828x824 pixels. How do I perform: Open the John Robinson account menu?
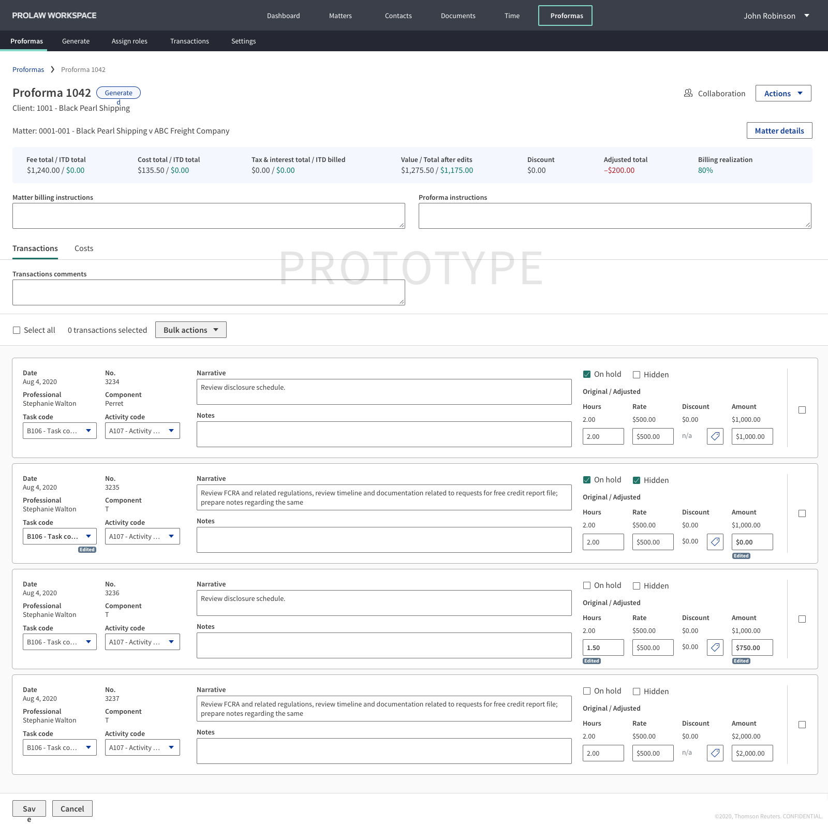click(775, 16)
